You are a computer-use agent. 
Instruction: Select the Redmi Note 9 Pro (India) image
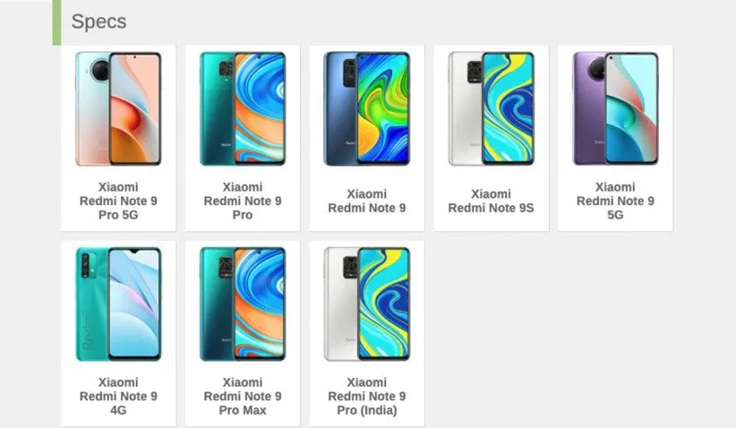(366, 304)
